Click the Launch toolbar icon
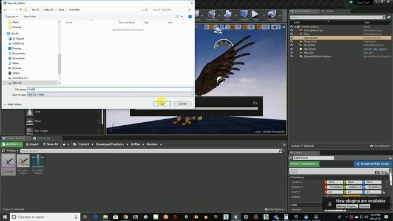 pyautogui.click(x=271, y=15)
